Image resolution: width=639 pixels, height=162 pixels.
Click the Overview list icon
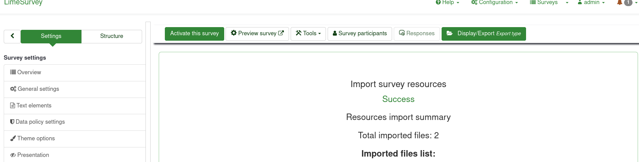(x=13, y=72)
